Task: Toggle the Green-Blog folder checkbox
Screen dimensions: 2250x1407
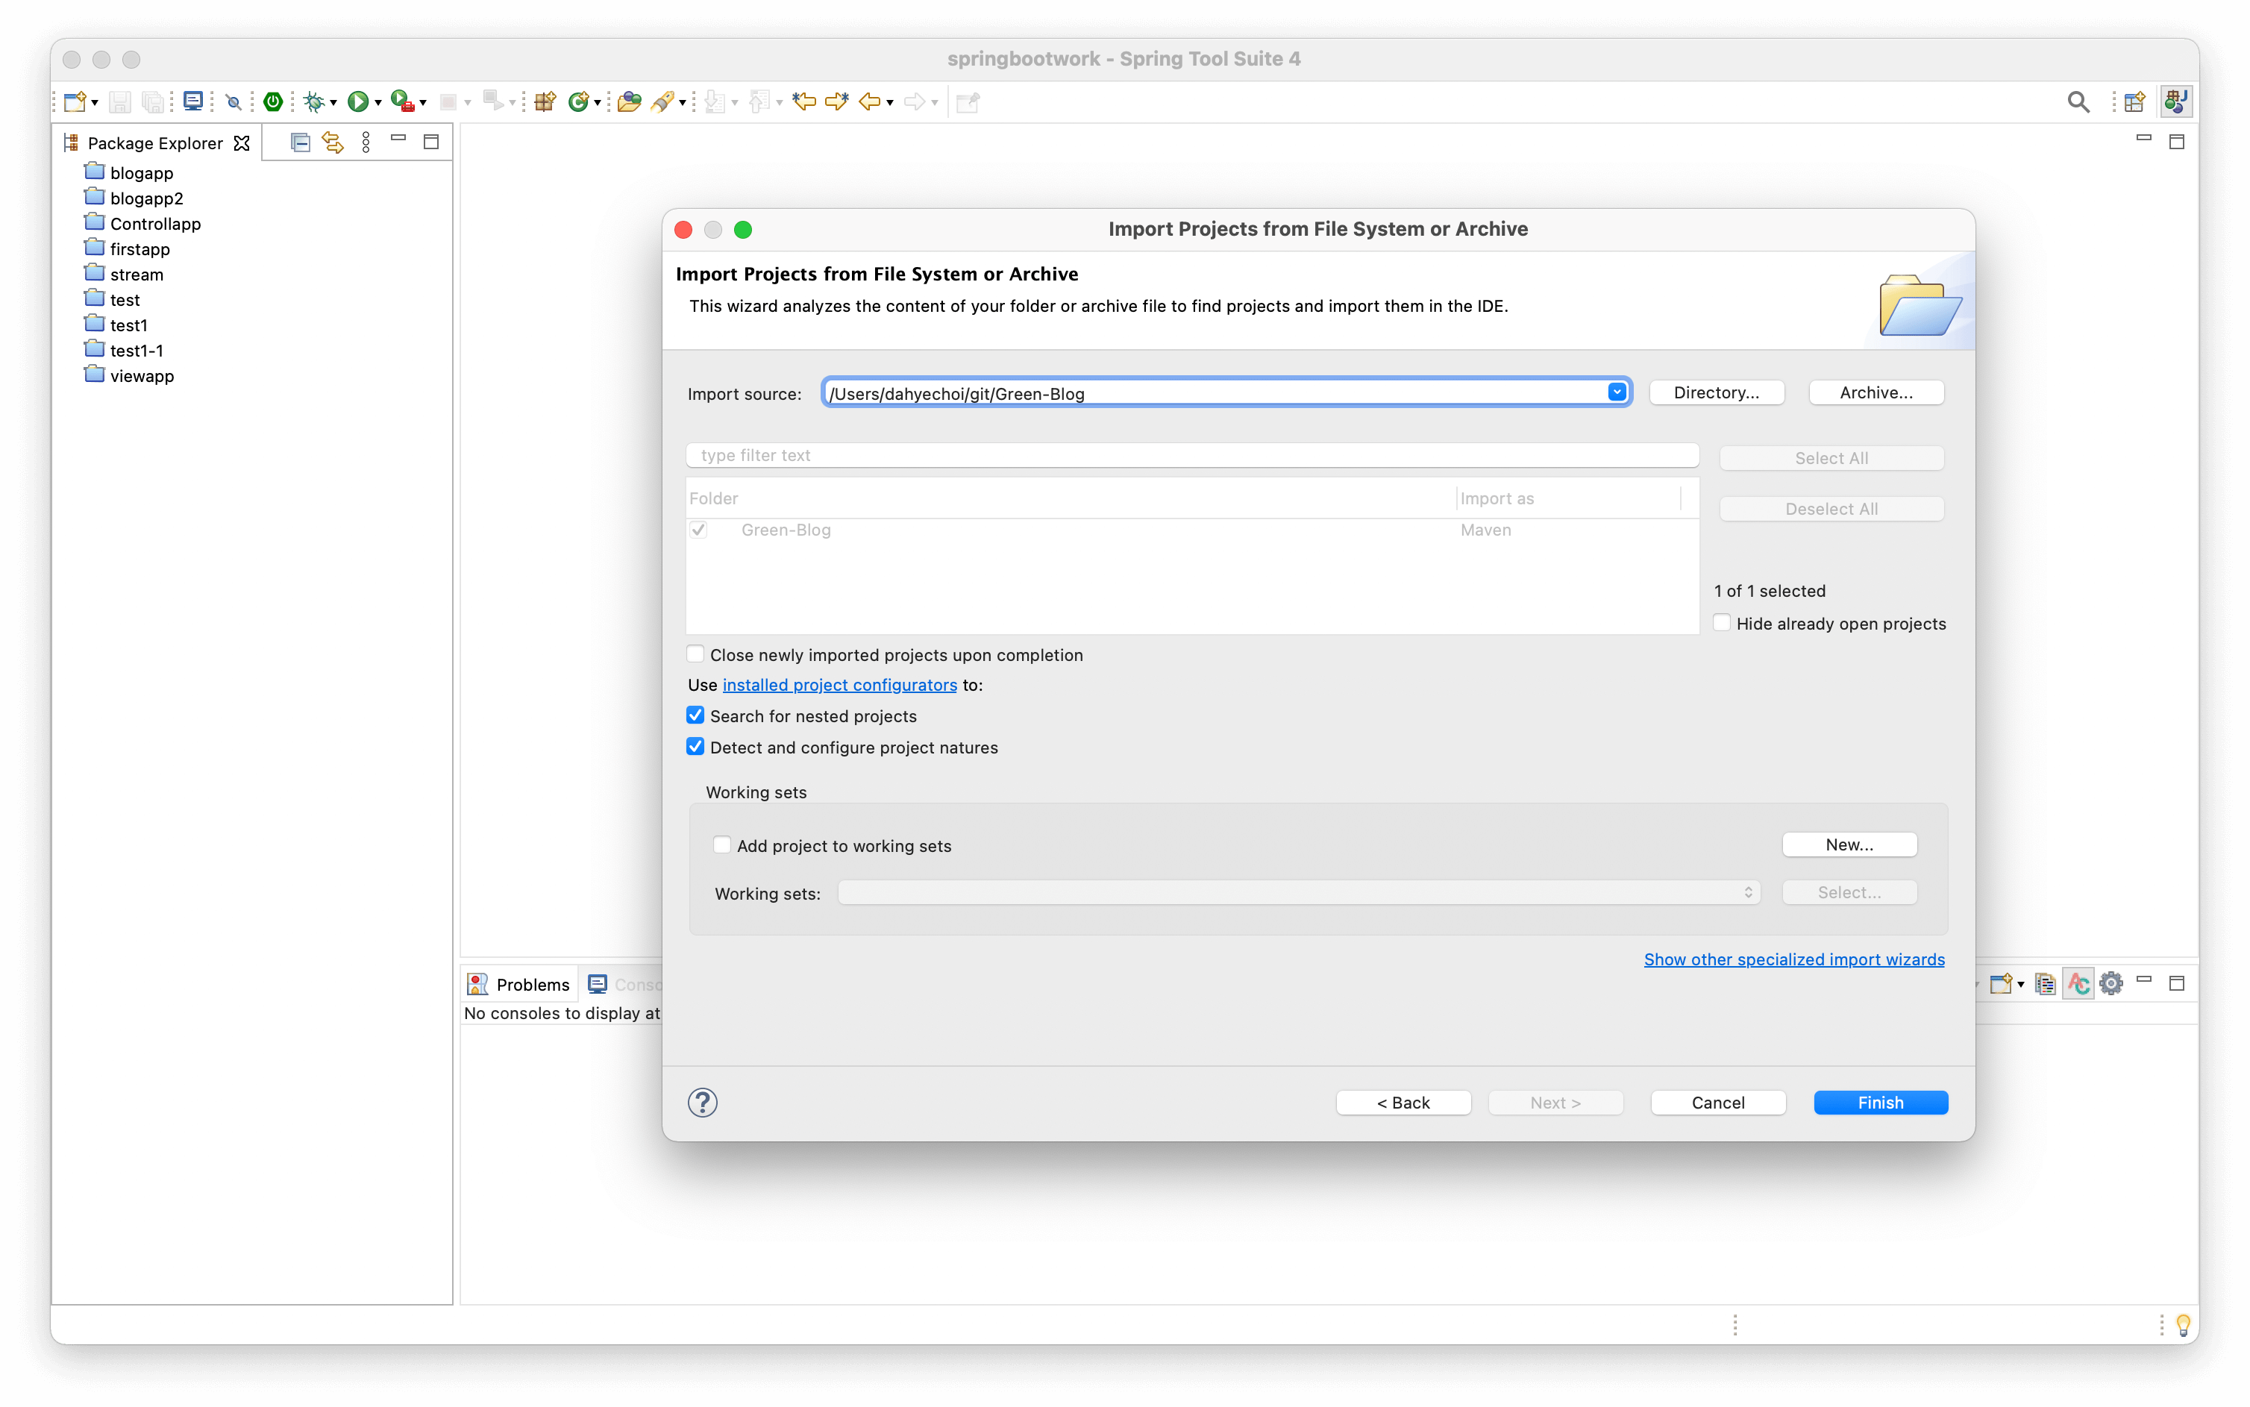Action: coord(699,530)
